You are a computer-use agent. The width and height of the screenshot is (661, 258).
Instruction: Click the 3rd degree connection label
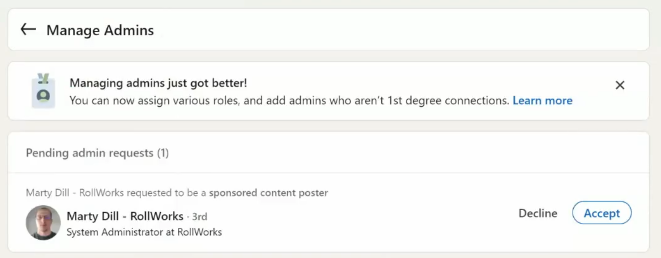coord(199,216)
